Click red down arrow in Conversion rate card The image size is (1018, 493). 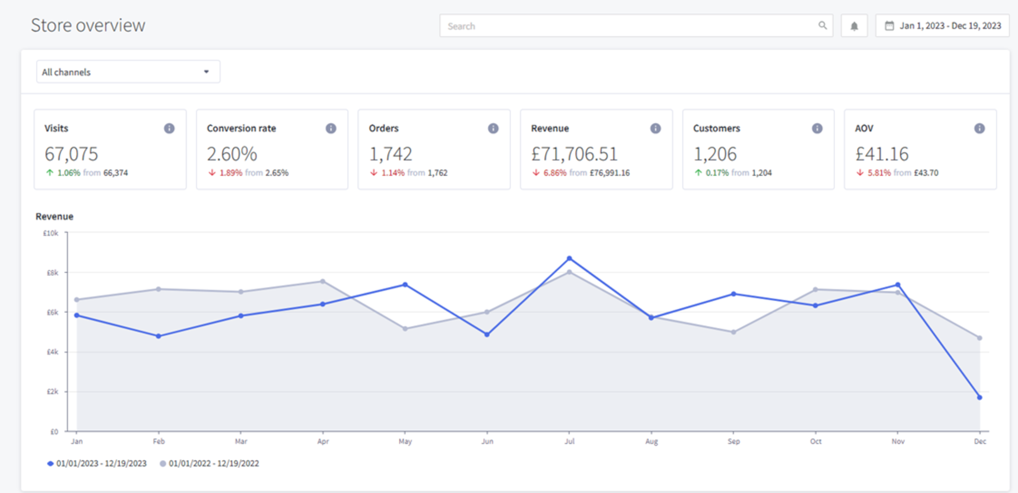click(x=212, y=173)
